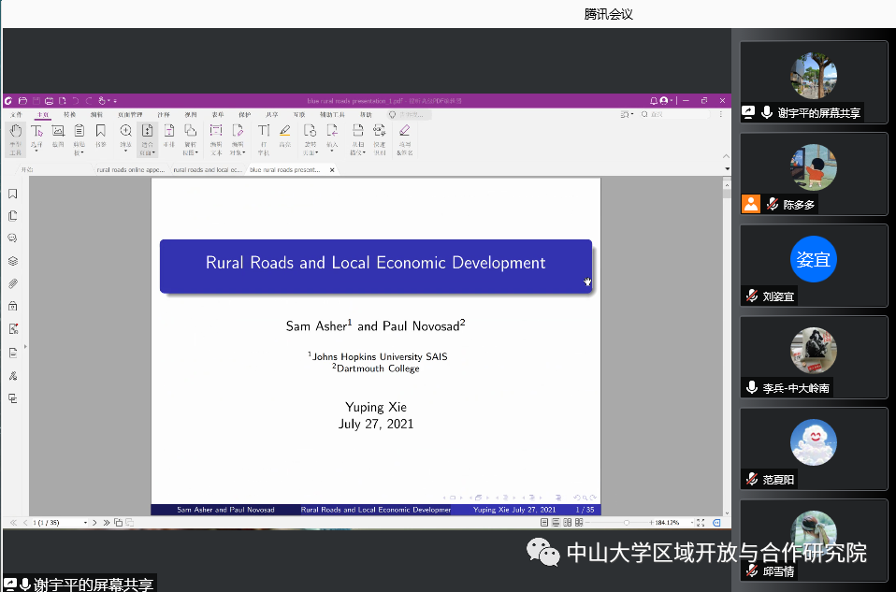Click the Bookmark icon in the ribbon
The image size is (896, 592).
[x=101, y=132]
